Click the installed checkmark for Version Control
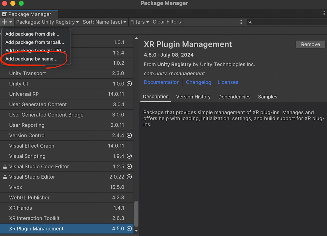The image size is (327, 236). pos(129,135)
